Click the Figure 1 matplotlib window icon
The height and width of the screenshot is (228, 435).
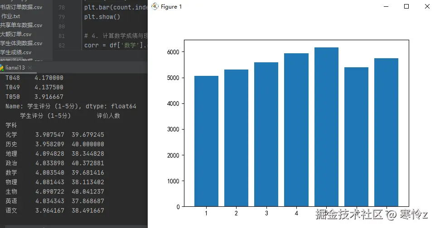[155, 6]
